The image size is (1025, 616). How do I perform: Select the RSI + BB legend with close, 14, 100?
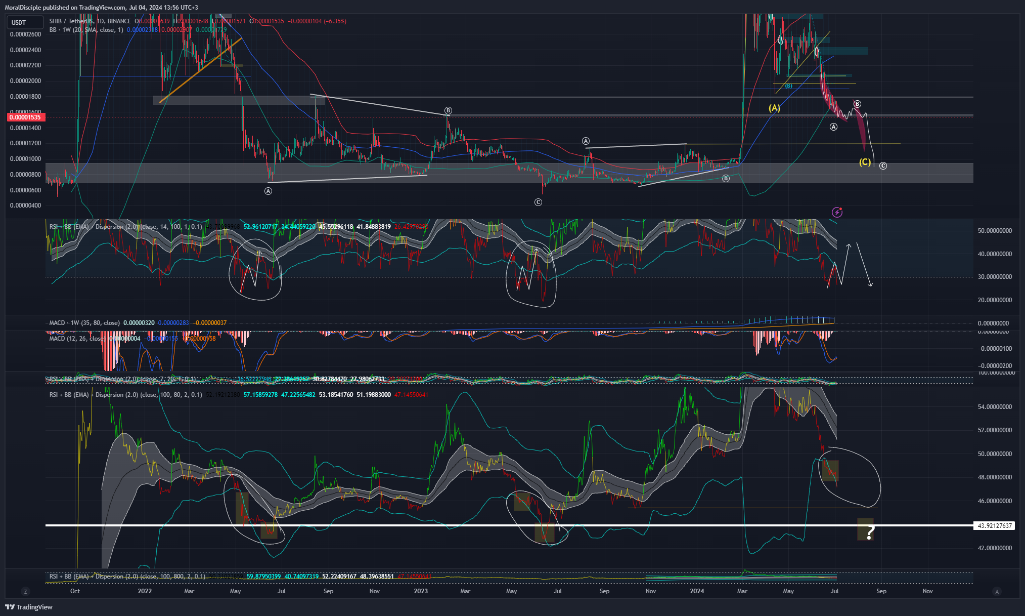tap(126, 227)
